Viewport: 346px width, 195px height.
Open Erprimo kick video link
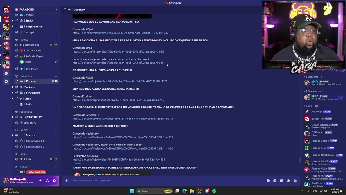pos(119,100)
